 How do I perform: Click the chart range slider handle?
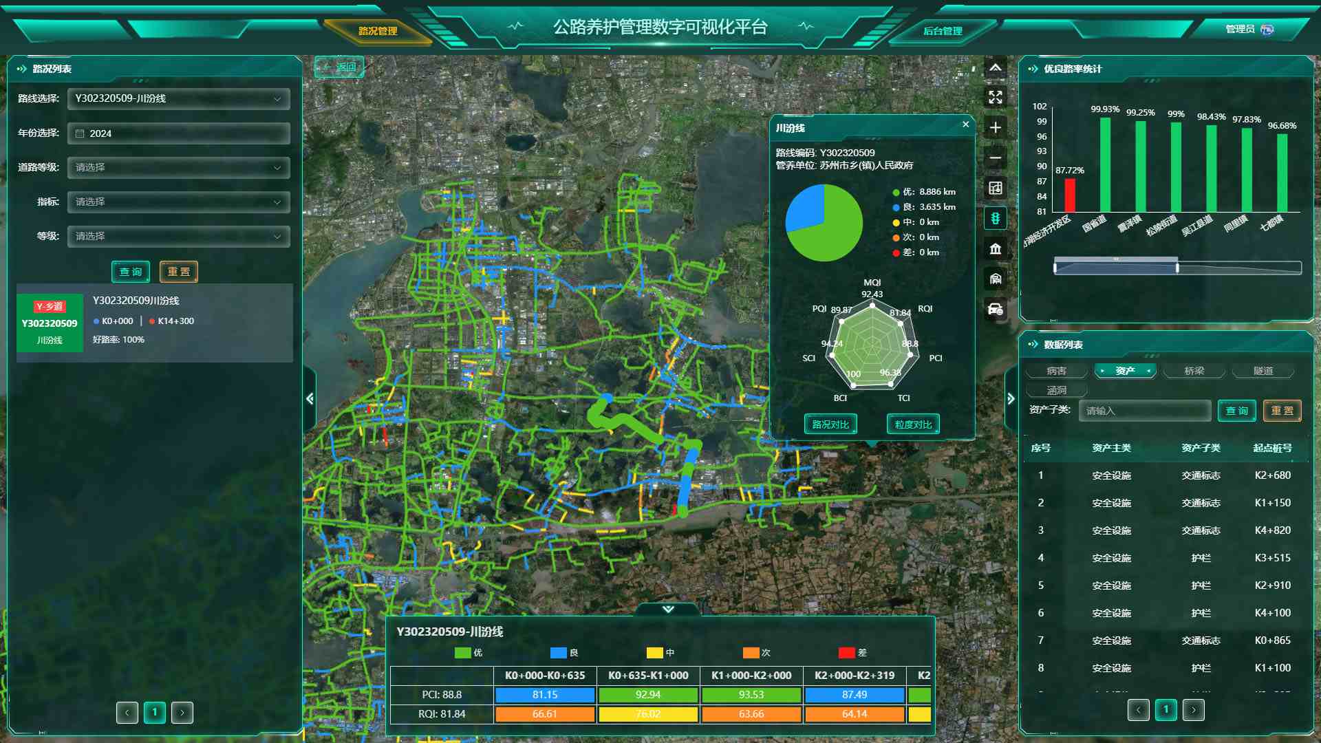[x=1177, y=267]
